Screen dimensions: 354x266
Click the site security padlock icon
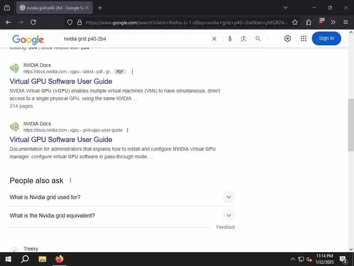click(80, 22)
